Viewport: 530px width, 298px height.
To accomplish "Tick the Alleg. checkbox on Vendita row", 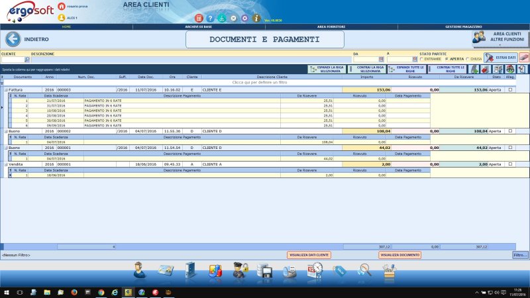I will (x=510, y=164).
